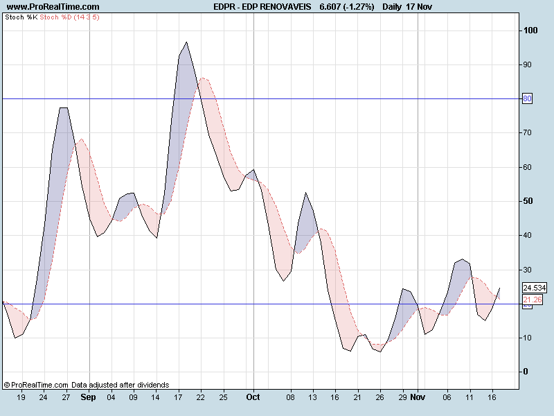This screenshot has height=416, width=554.
Task: Click the 100 axis label
Action: pyautogui.click(x=530, y=31)
